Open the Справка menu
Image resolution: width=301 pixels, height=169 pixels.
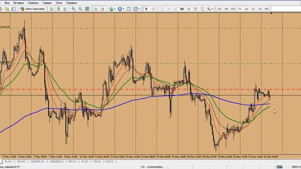tap(71, 3)
